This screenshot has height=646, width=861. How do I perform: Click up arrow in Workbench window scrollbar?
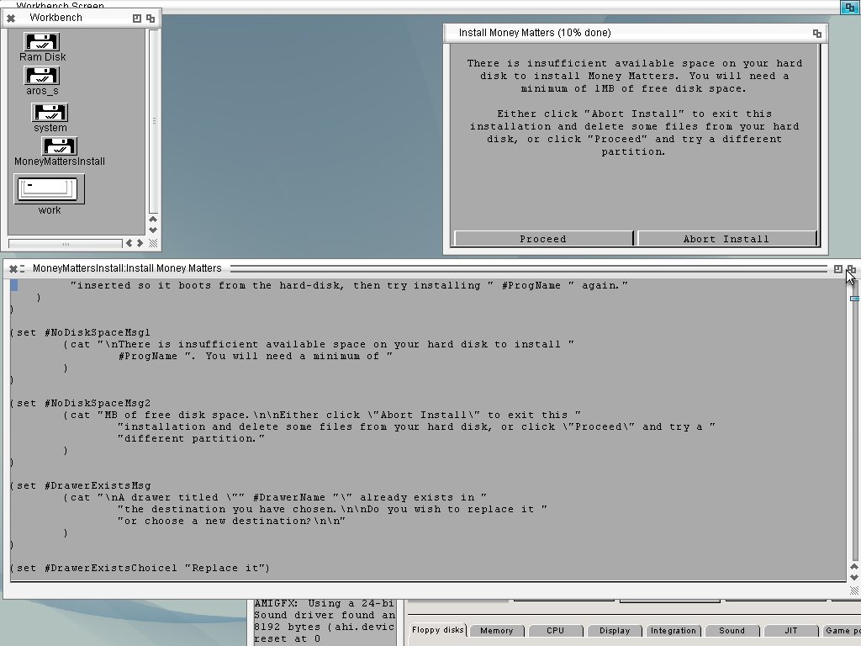153,220
